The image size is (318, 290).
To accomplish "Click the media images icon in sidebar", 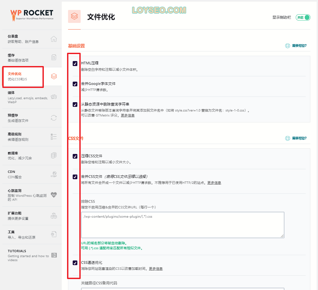I will click(54, 97).
